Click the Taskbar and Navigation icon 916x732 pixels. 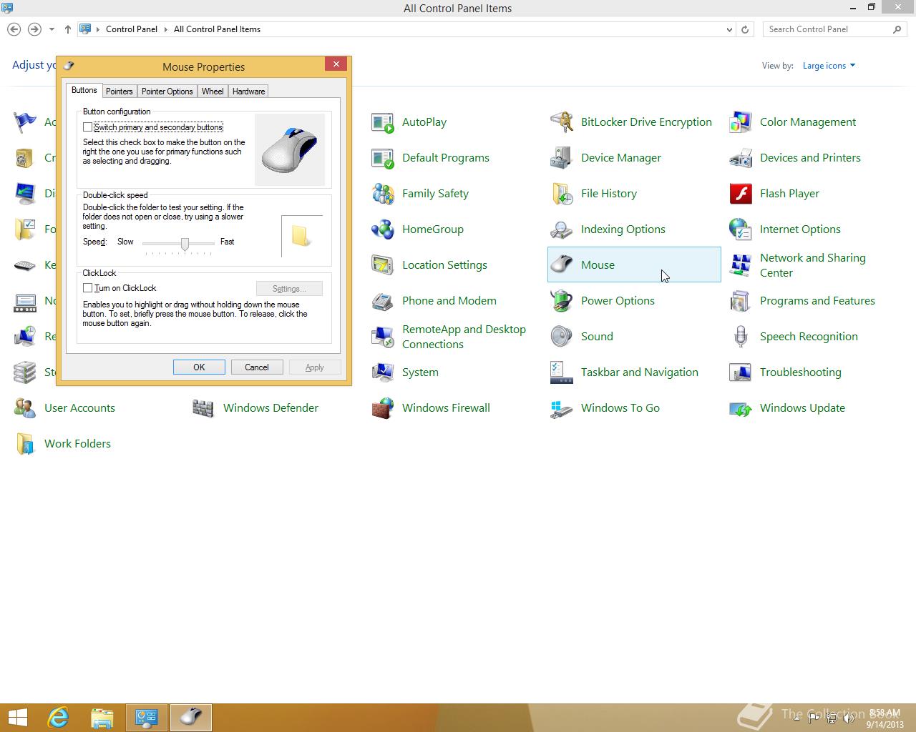[562, 372]
